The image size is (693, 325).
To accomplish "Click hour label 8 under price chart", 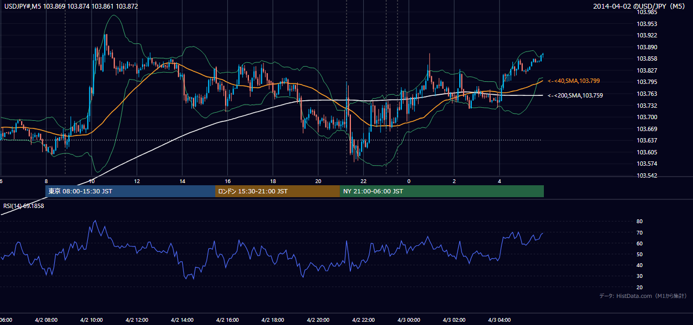I will point(47,181).
